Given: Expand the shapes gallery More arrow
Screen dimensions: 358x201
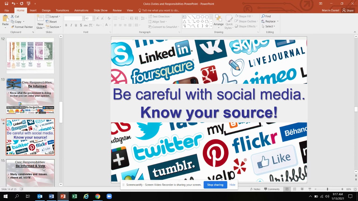Looking at the screenshot, I should point(211,26).
